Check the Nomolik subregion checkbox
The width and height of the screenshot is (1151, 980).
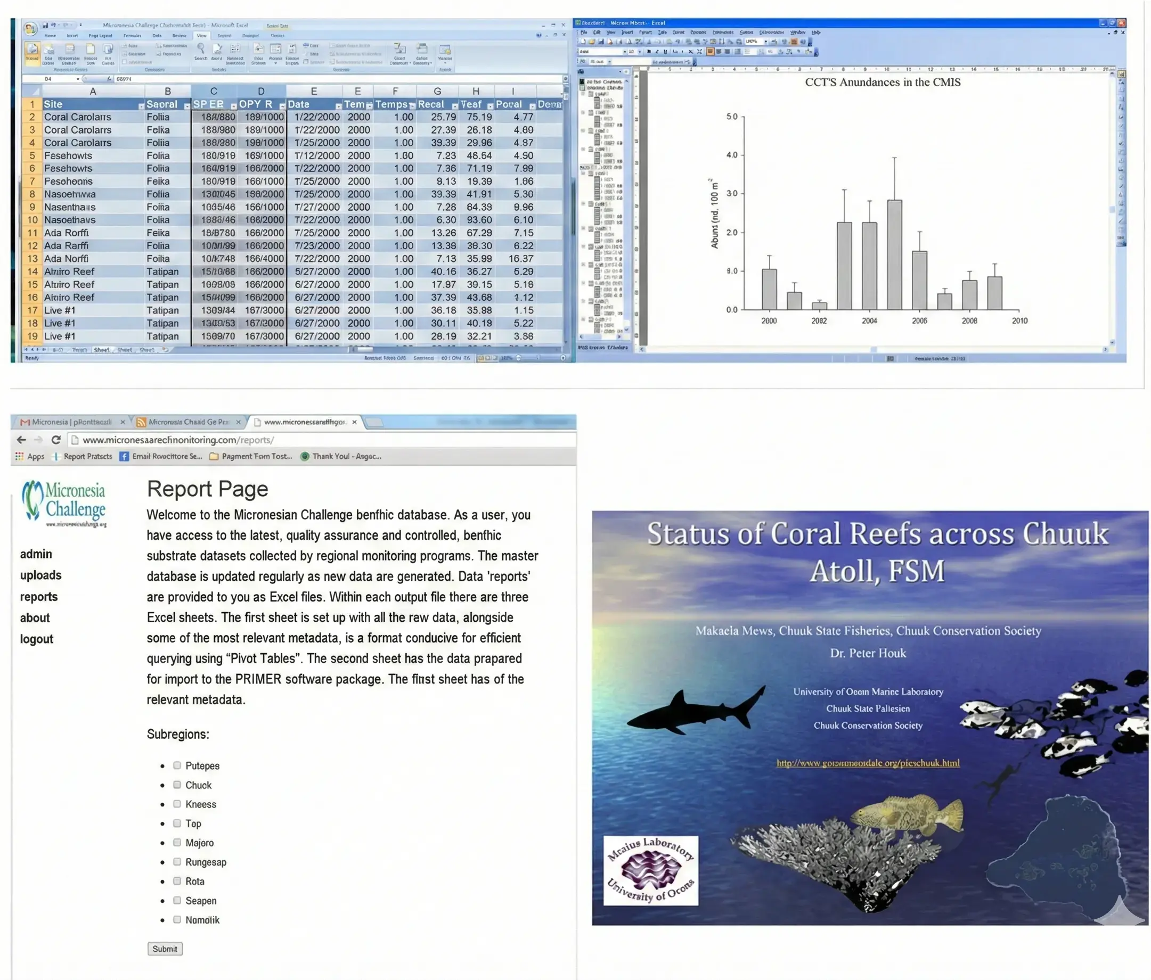[x=177, y=920]
